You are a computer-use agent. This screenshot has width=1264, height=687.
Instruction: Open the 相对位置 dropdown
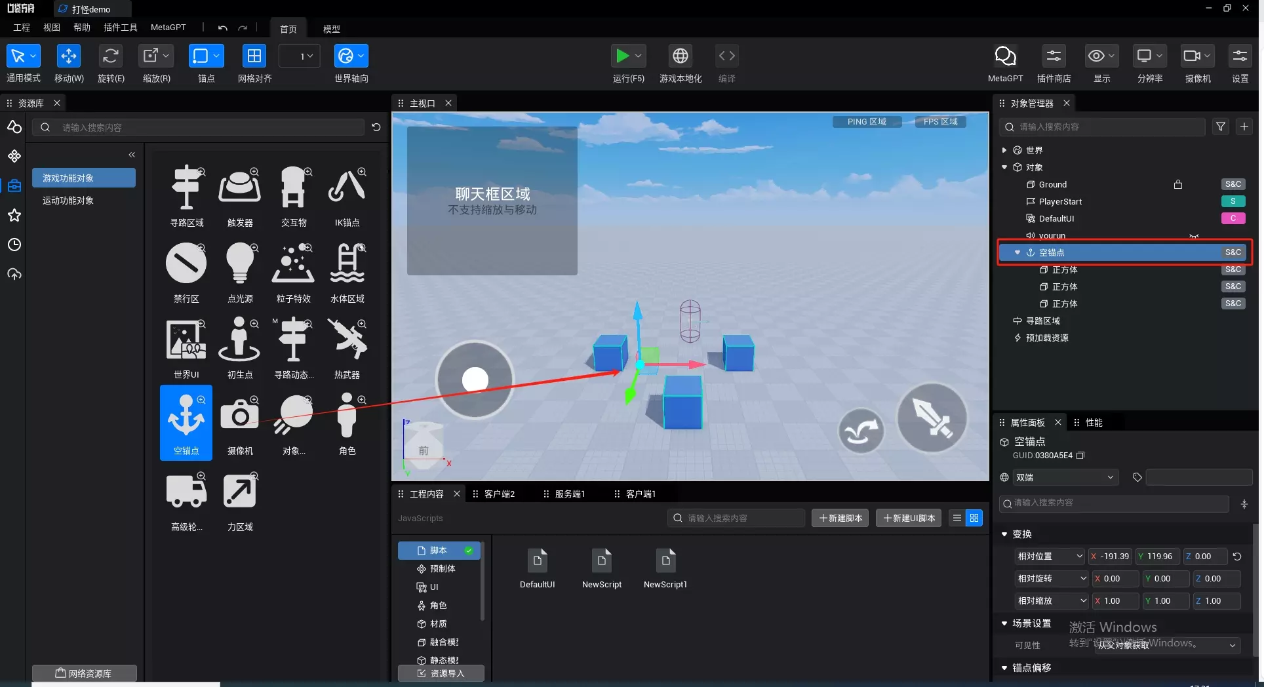[x=1049, y=556]
